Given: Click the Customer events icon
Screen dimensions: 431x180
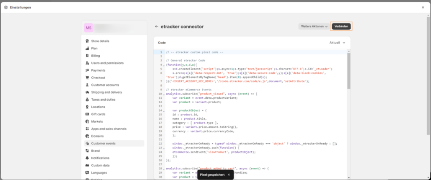Looking at the screenshot, I should (x=87, y=143).
